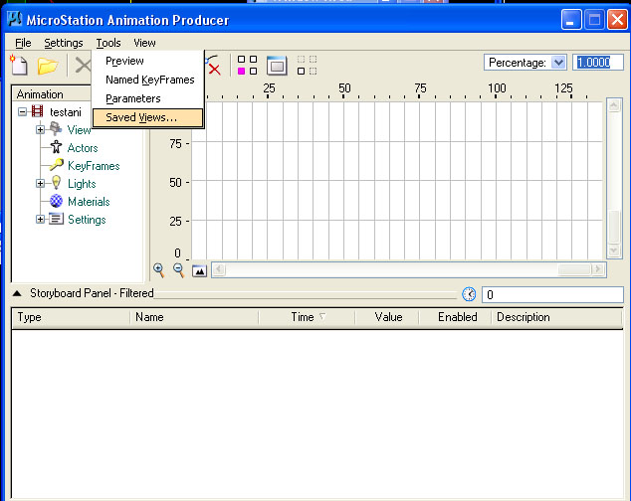Expand the Lights tree node
Image resolution: width=631 pixels, height=501 pixels.
[x=40, y=183]
